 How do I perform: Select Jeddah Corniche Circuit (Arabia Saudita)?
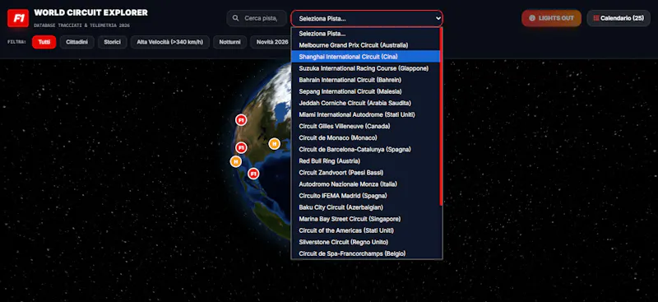(x=365, y=103)
